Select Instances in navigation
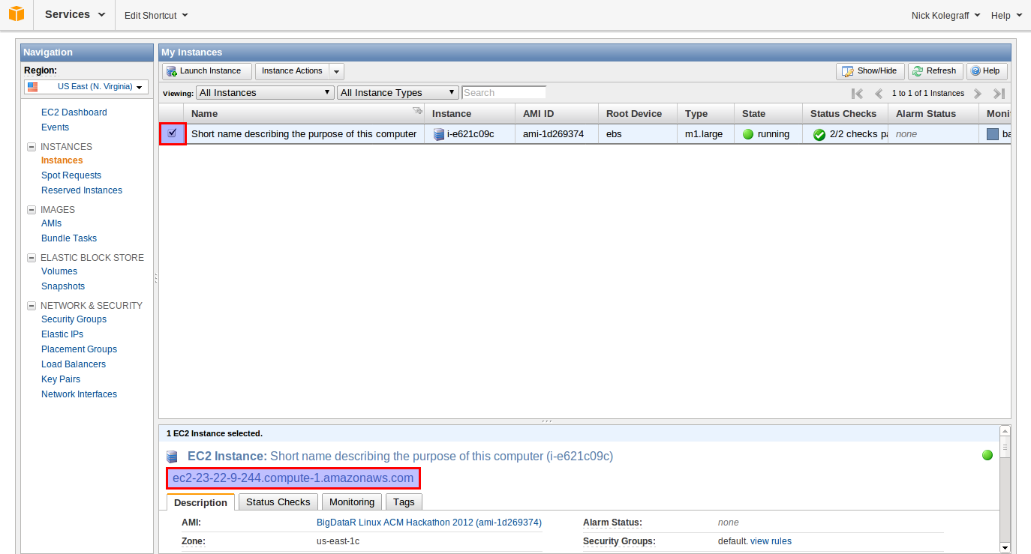Screen dimensions: 1031x554 (62, 160)
